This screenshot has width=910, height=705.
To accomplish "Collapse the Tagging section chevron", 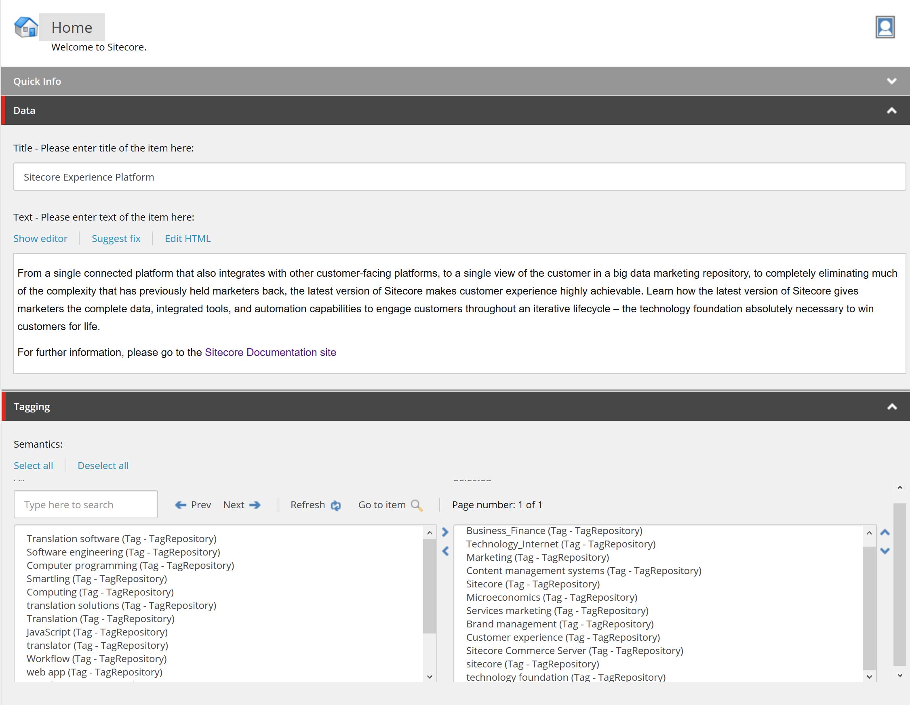I will [x=892, y=407].
